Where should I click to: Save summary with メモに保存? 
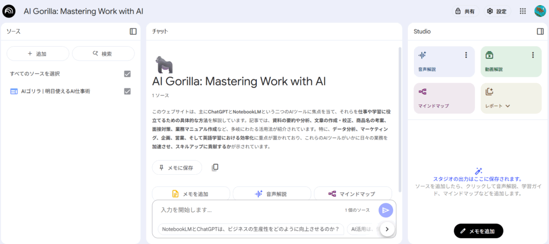click(x=177, y=168)
